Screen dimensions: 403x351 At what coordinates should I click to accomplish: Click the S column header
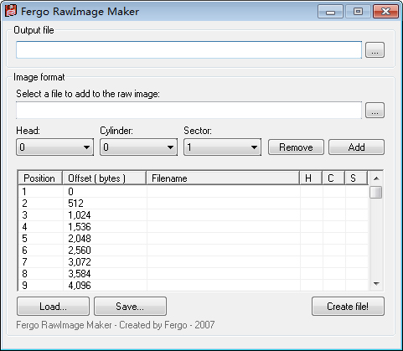point(356,178)
